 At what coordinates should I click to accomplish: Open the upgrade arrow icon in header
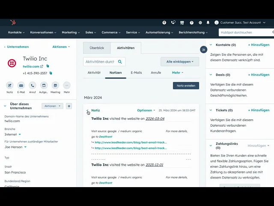point(164,23)
